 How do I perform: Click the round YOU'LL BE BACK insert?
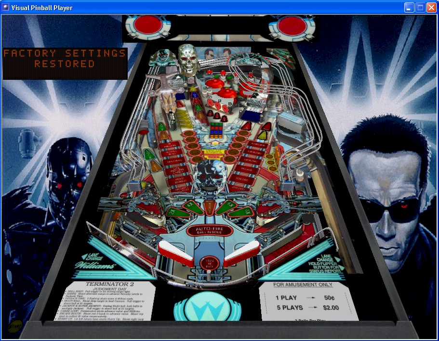point(210,264)
